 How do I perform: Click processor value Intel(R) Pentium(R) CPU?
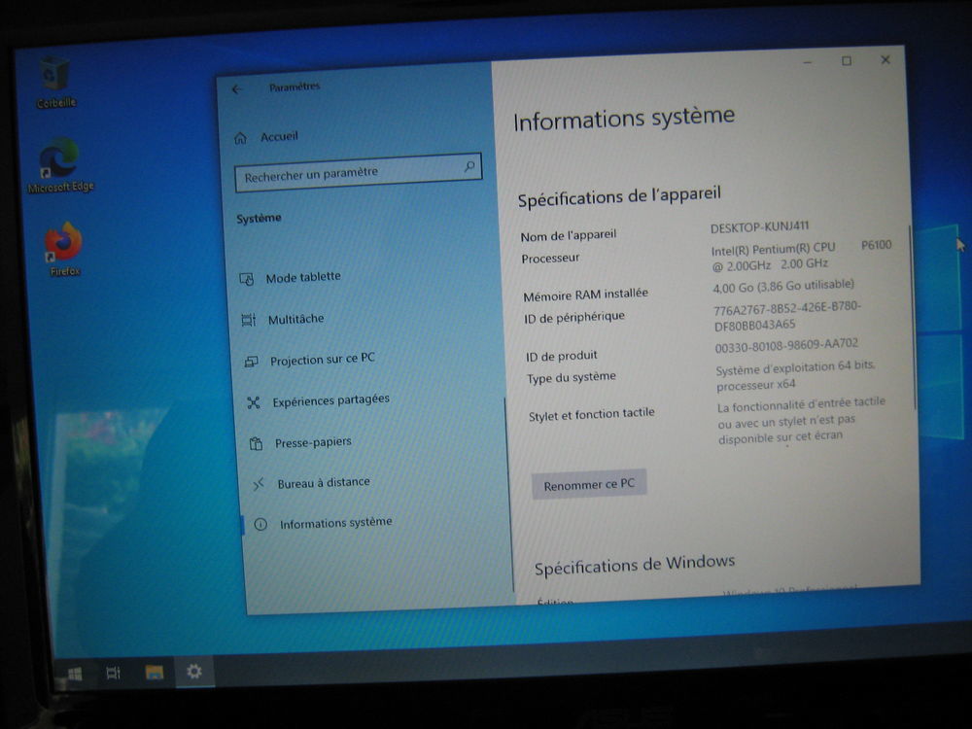point(773,249)
